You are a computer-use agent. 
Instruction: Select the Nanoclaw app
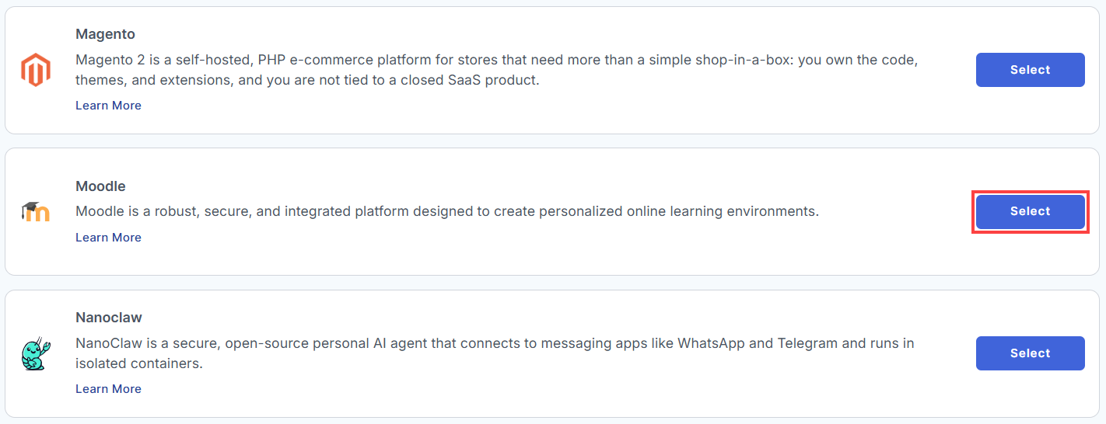point(1030,353)
